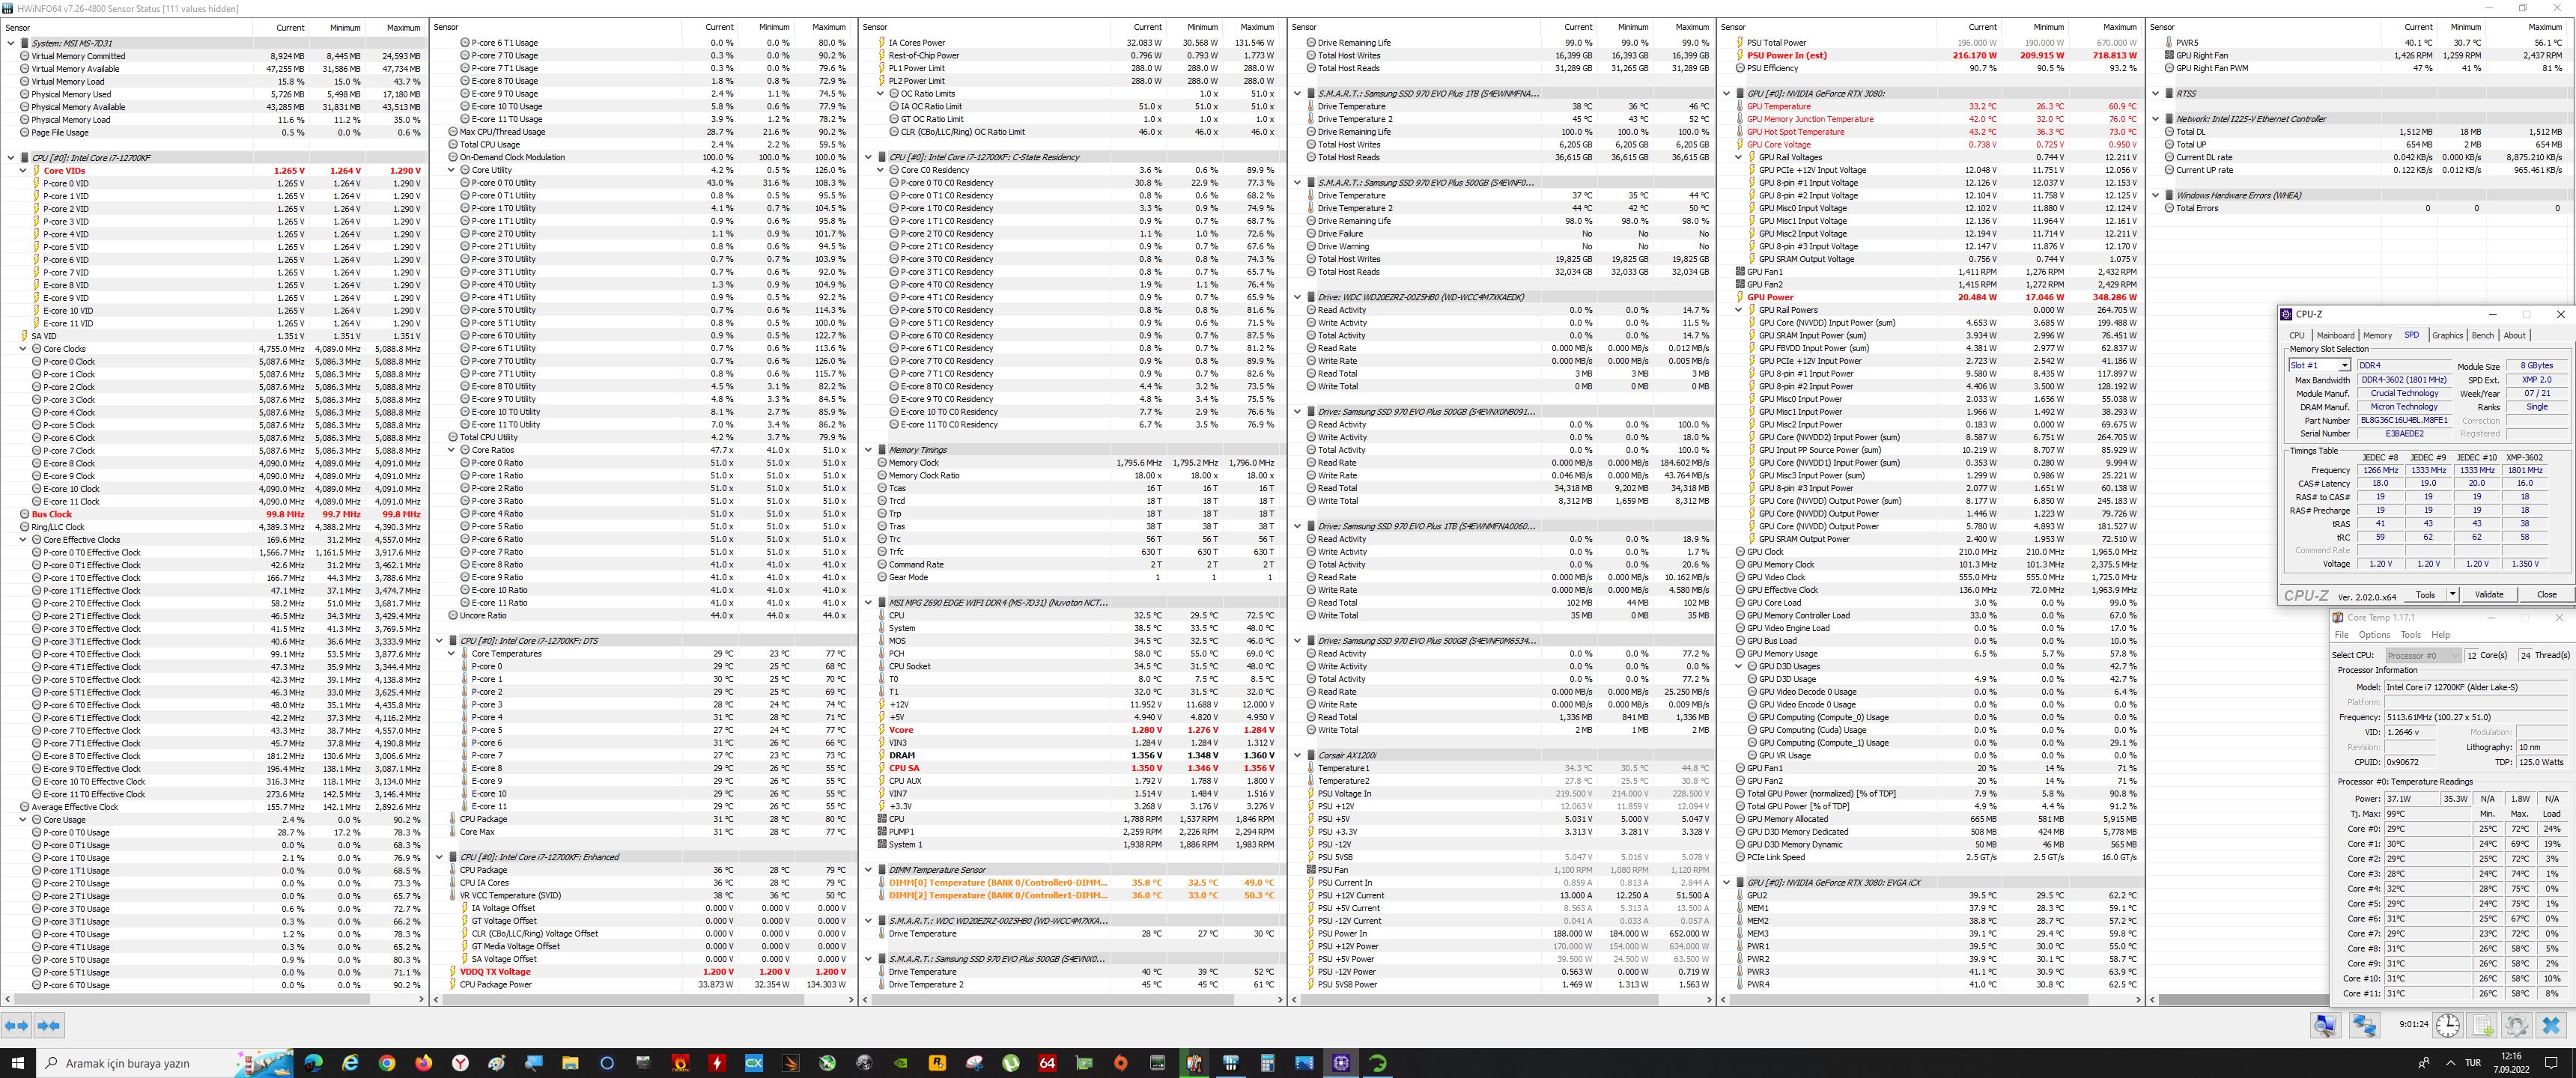Select the GPU Power sensor row
This screenshot has height=1078, width=2576.
[1931, 298]
